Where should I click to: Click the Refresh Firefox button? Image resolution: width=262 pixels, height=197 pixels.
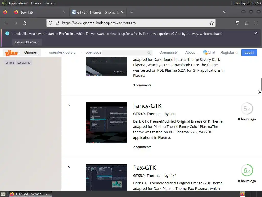coord(27,42)
